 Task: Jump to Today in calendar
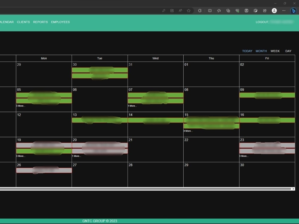(247, 51)
